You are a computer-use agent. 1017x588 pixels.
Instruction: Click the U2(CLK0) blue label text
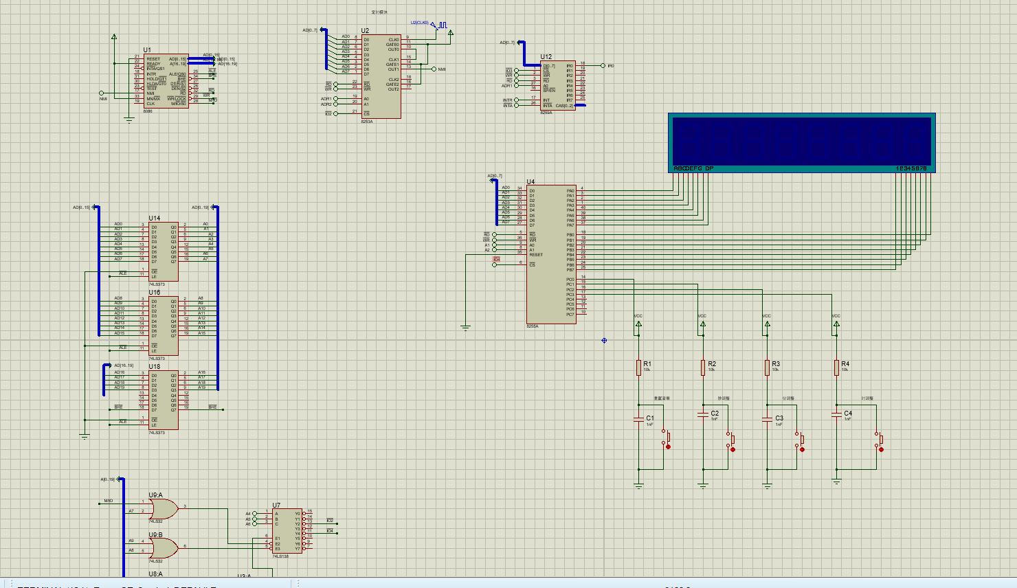pos(419,23)
